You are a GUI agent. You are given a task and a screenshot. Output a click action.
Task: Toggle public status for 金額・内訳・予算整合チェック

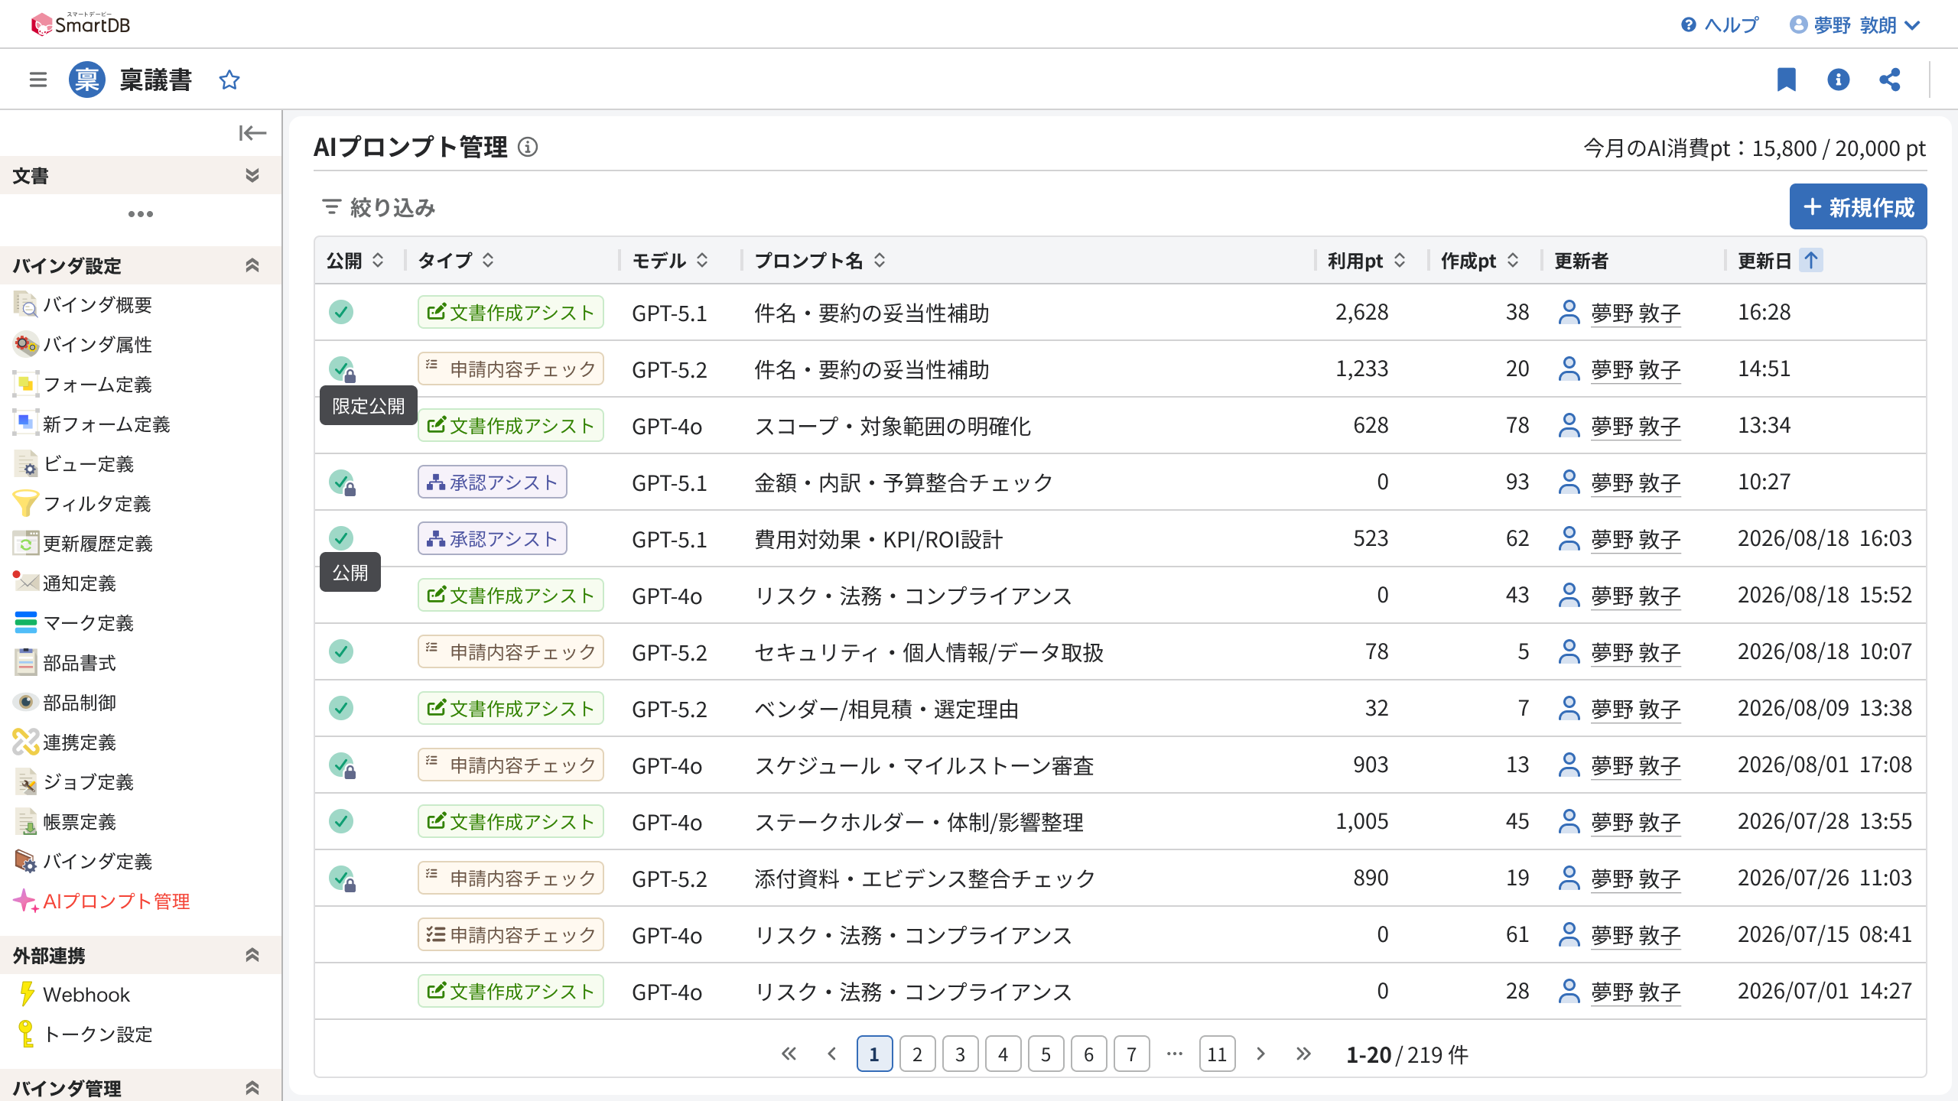[342, 482]
